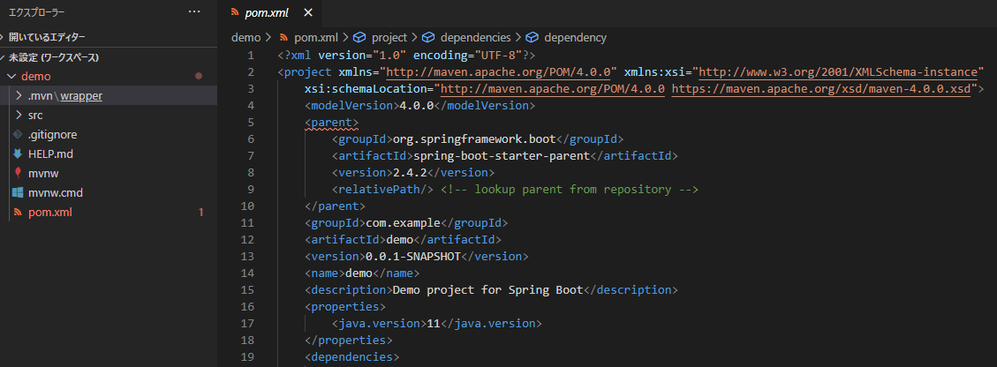Image resolution: width=997 pixels, height=367 pixels.
Task: Open the explorer more actions ellipsis menu
Action: point(194,12)
